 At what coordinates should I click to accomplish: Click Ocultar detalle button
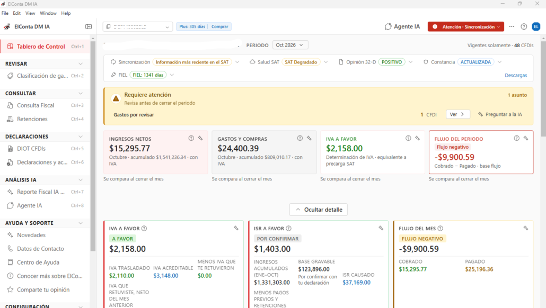318,210
